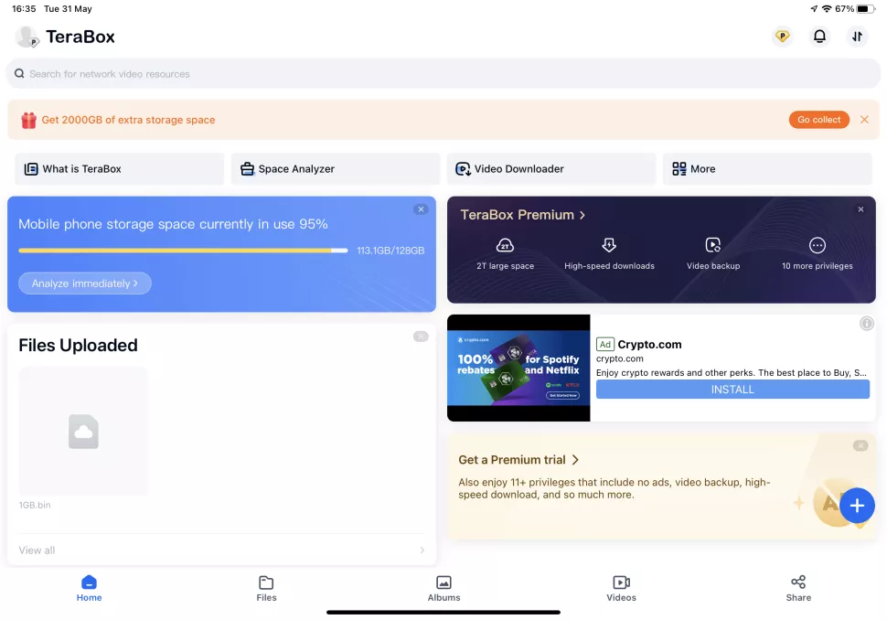Tap the blue plus upload button

[857, 505]
